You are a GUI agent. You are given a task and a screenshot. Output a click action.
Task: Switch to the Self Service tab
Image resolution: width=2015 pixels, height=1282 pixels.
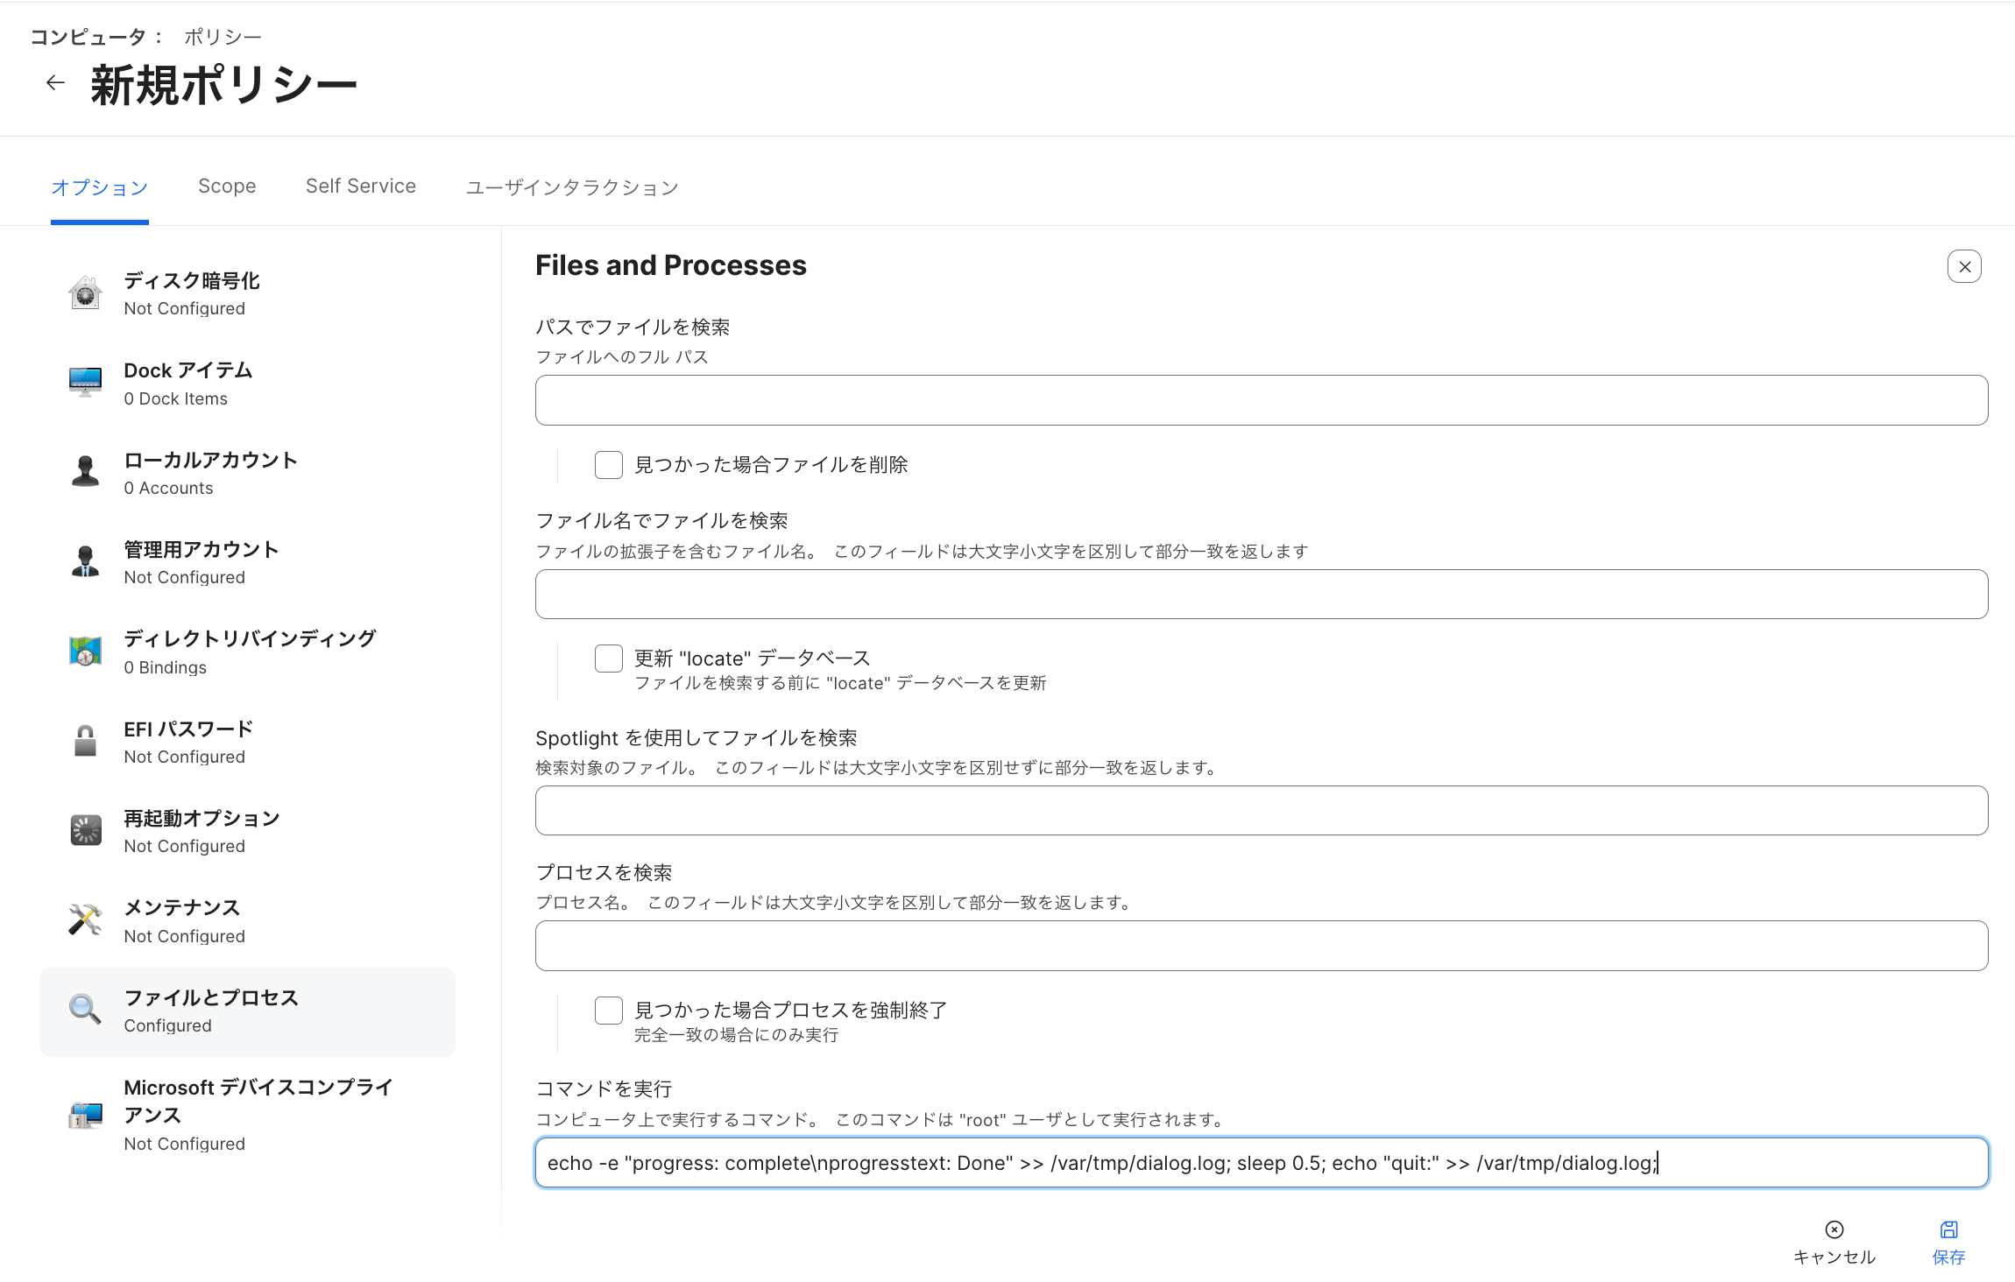coord(361,187)
